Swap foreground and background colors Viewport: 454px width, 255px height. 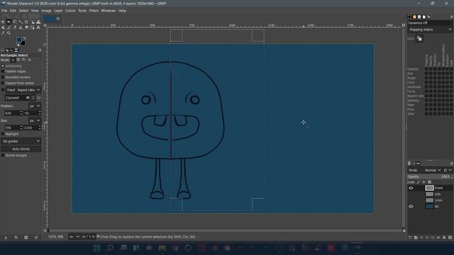[x=24, y=38]
